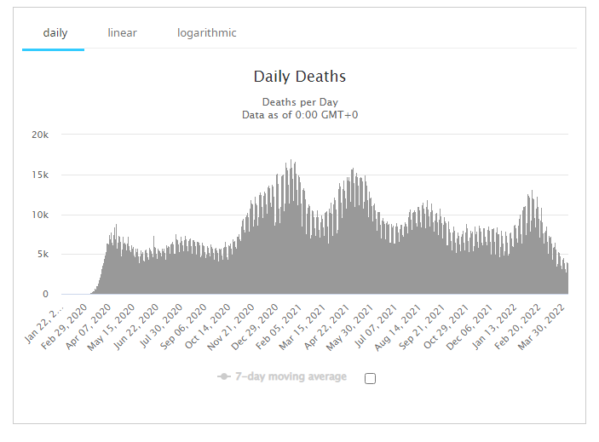Click the 7-day moving average legend label
This screenshot has height=442, width=599.
290,377
